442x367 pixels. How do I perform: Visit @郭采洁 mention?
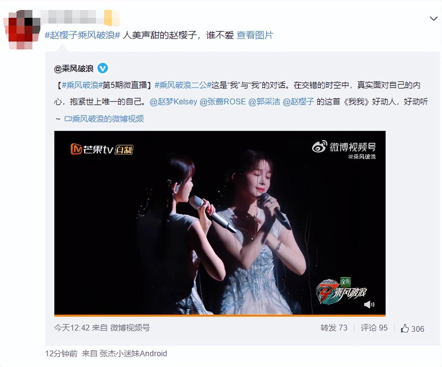tap(264, 102)
